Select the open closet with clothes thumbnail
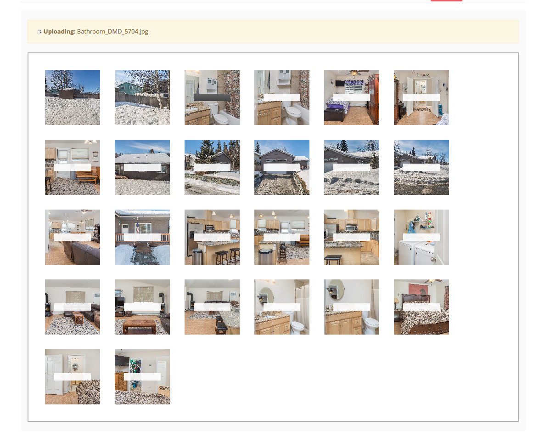 click(x=142, y=377)
